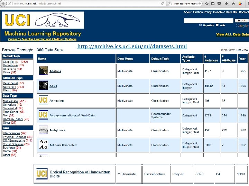Open the About menu link
This screenshot has width=249, height=186.
pyautogui.click(x=187, y=12)
